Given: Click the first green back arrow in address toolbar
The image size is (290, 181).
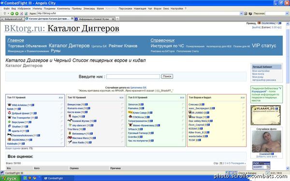Looking at the screenshot, I should pyautogui.click(x=12, y=14).
